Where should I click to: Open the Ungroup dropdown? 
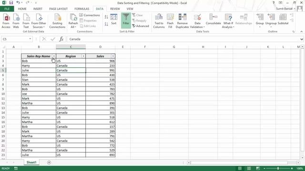[271, 20]
